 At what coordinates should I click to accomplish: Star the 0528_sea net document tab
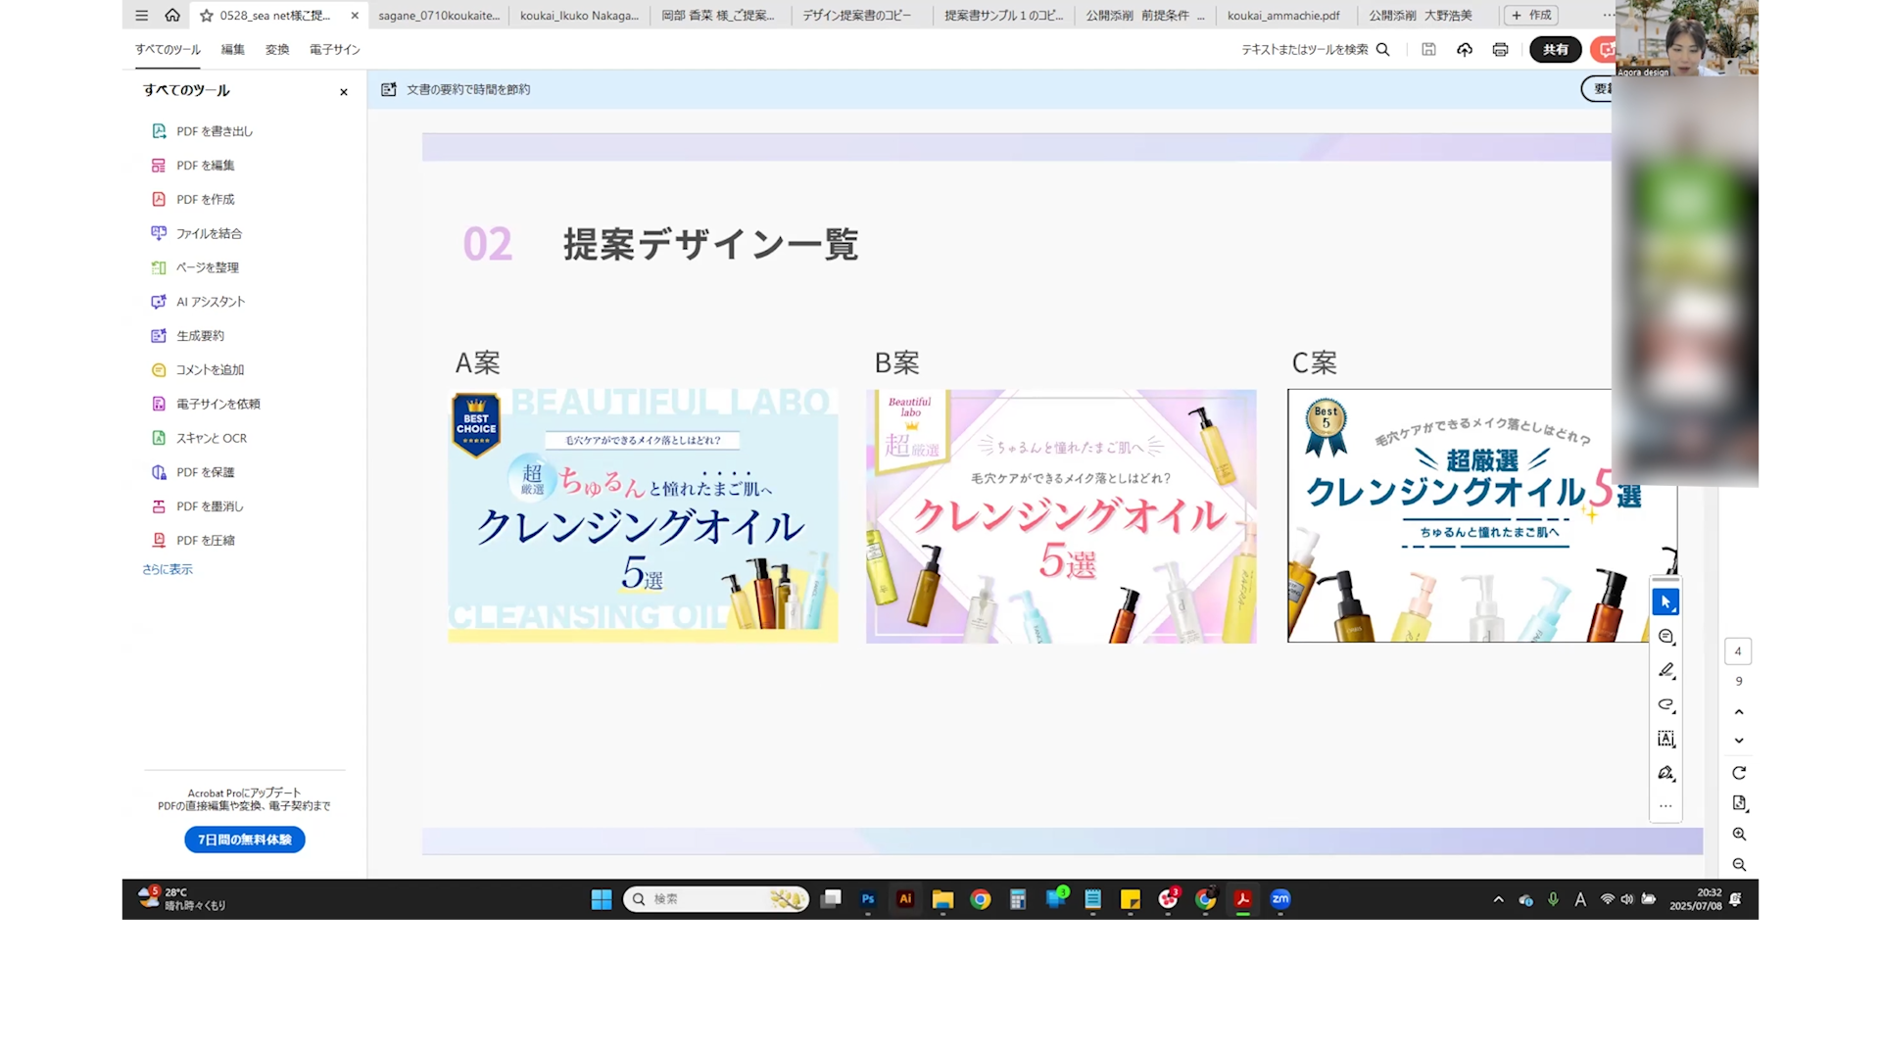(207, 16)
